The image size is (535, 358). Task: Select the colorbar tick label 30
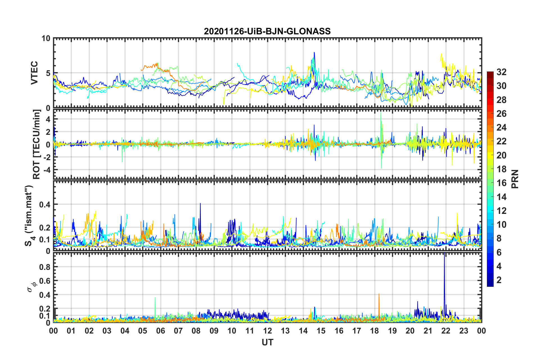point(501,86)
